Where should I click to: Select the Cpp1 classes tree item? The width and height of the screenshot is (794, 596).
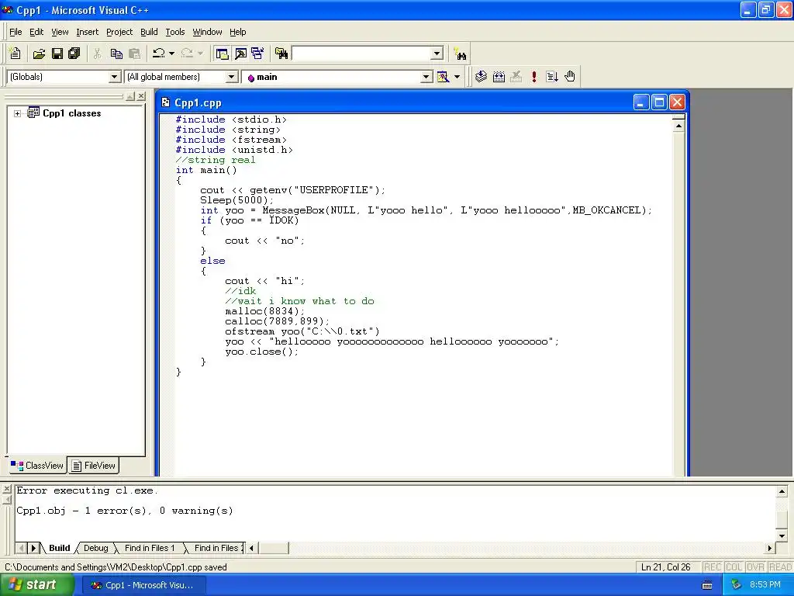(71, 113)
